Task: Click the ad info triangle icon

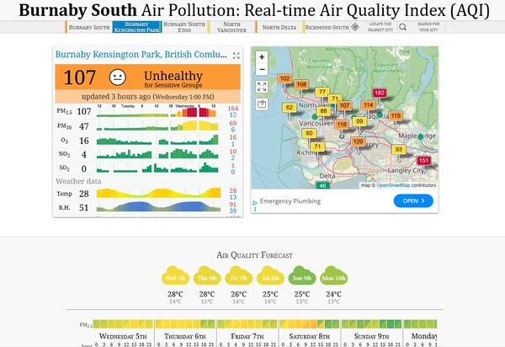Action: coord(255,203)
